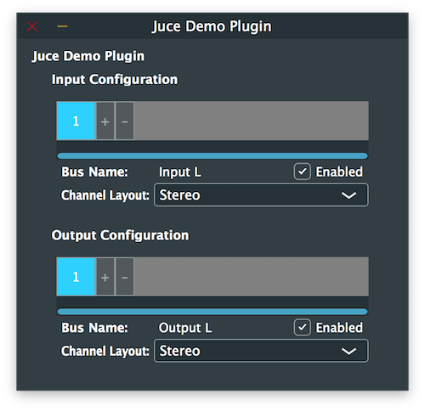Open input Channel Layout Stereo dropdown
The width and height of the screenshot is (425, 411).
[x=261, y=195]
